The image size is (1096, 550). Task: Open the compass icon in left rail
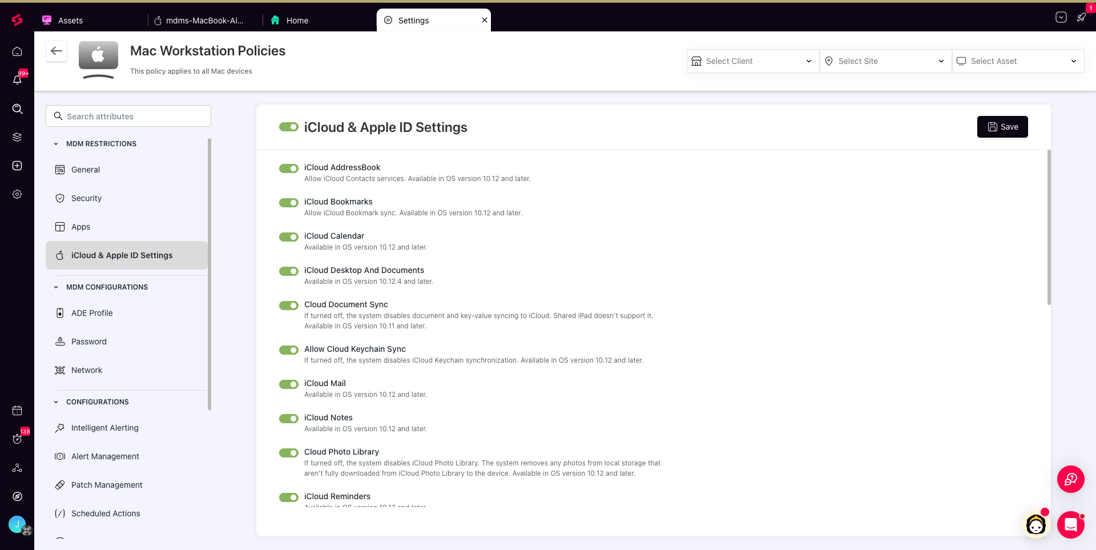[x=17, y=496]
